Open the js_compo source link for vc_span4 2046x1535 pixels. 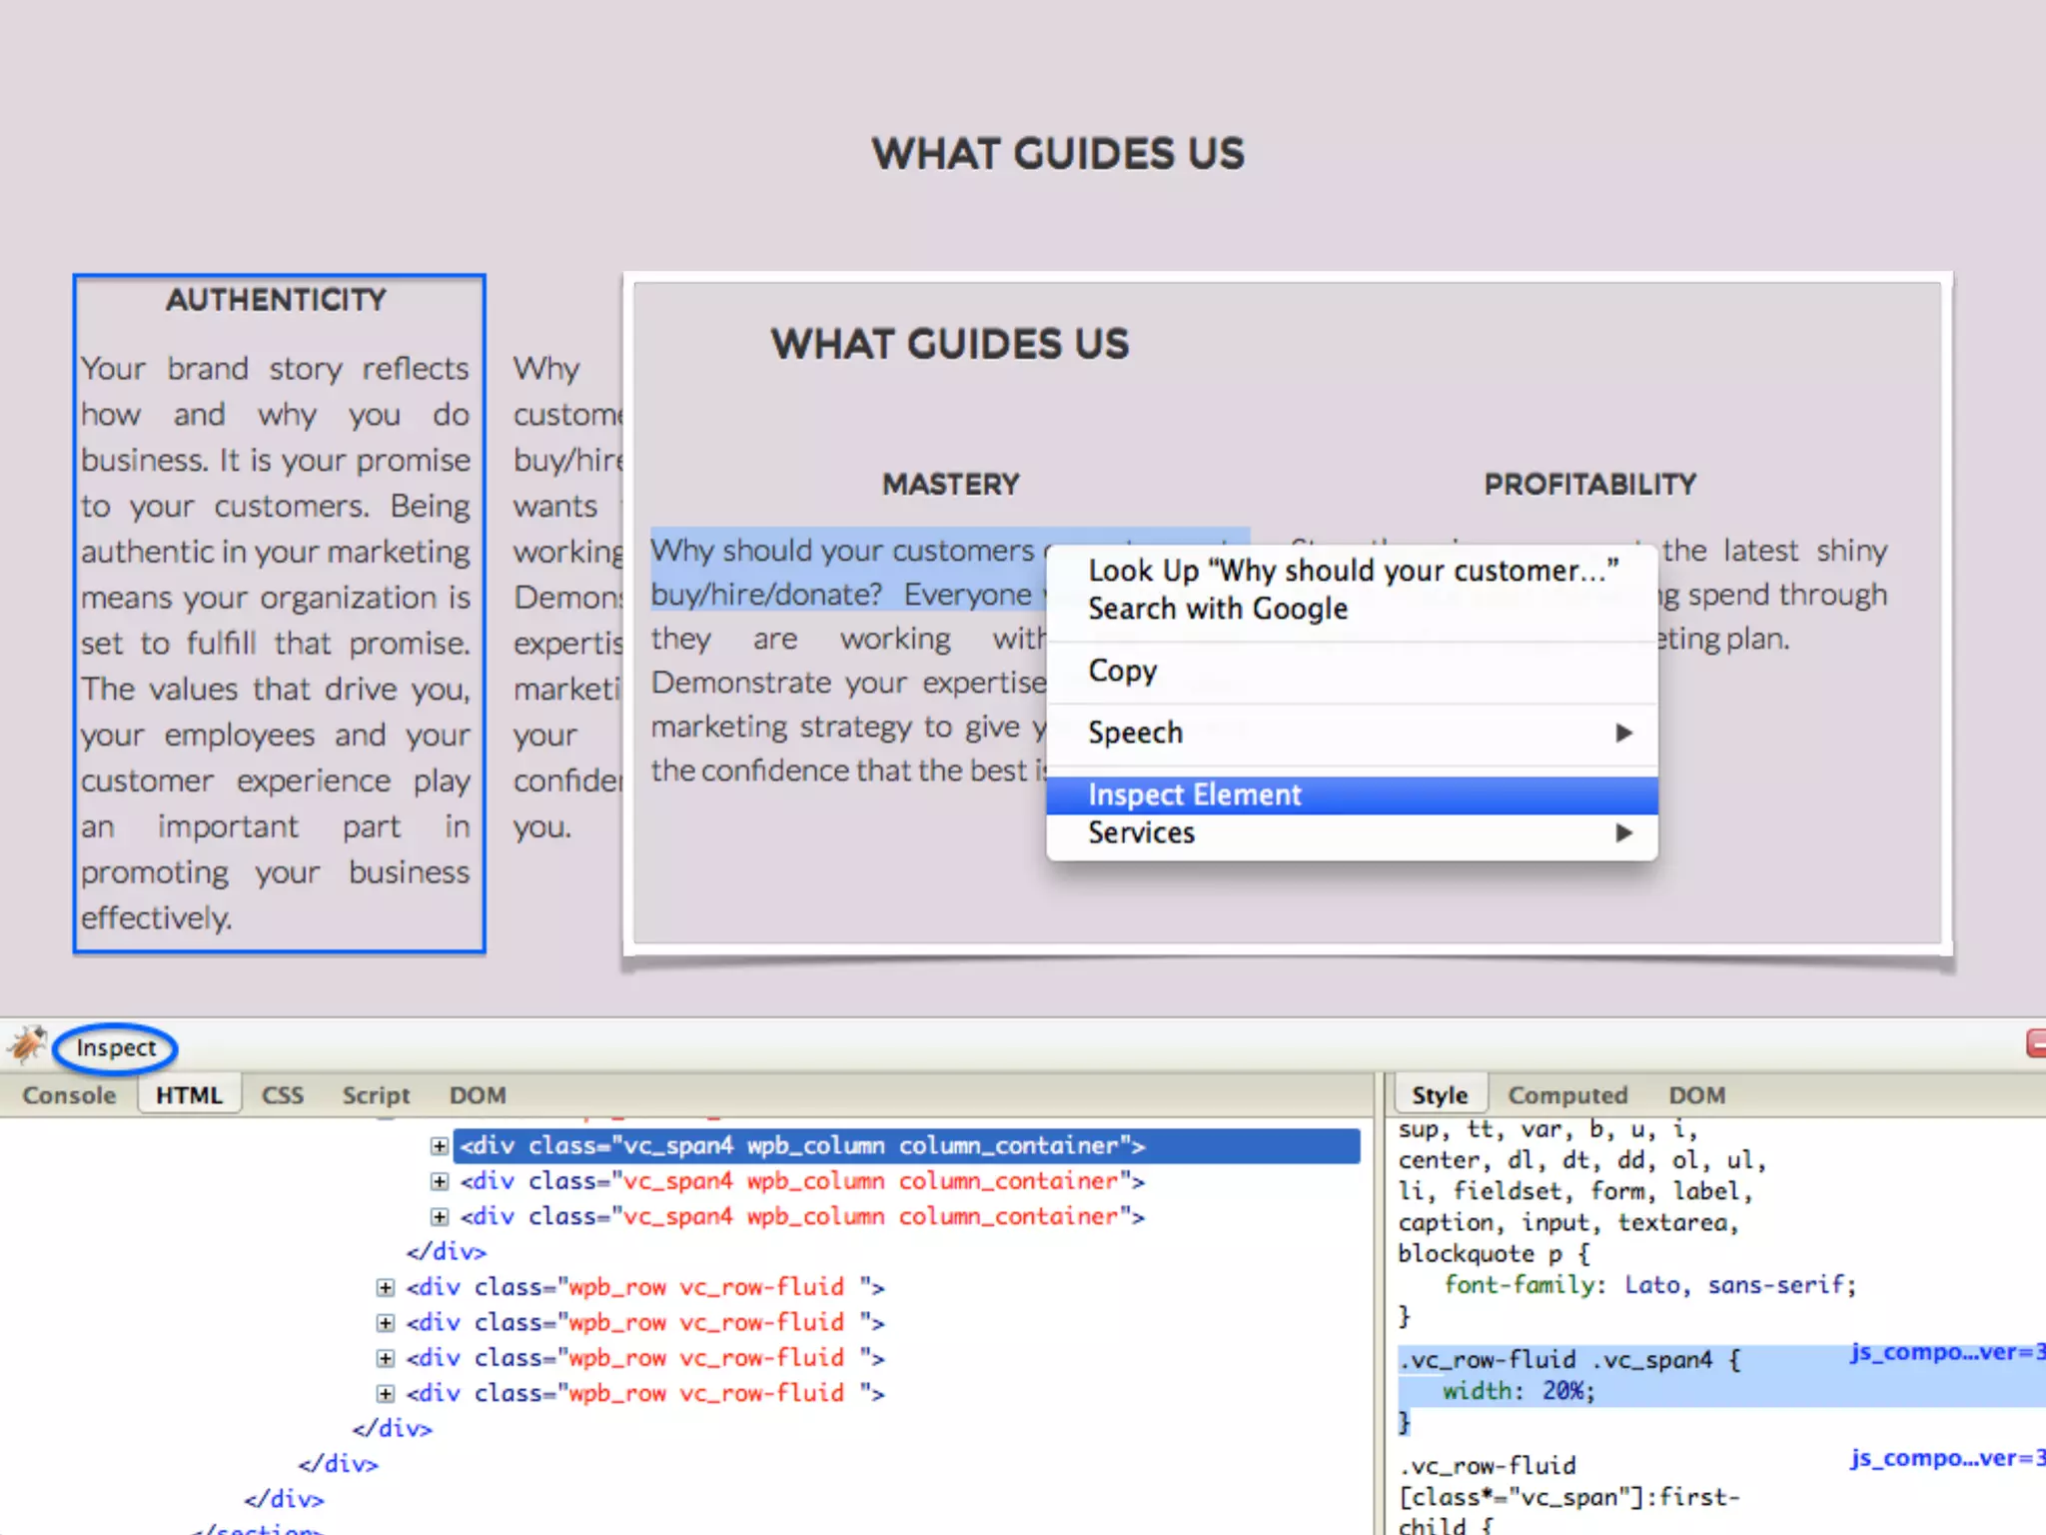(1943, 1352)
